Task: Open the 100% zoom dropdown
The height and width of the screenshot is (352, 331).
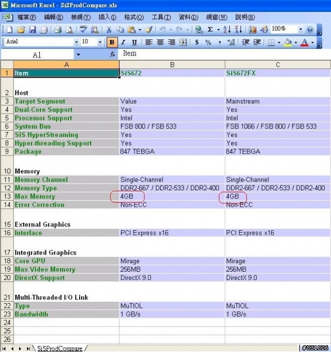Action: 300,30
